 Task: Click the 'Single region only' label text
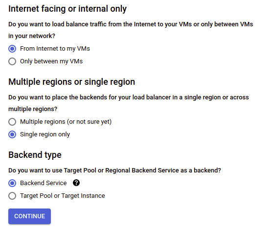[45, 134]
